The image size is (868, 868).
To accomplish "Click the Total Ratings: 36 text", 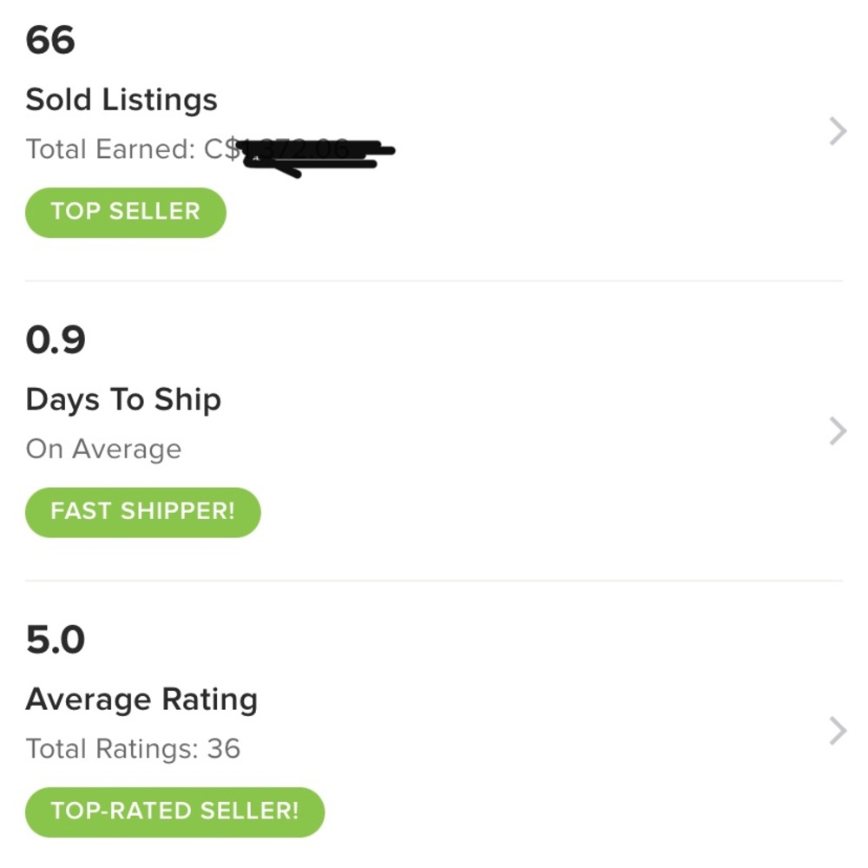I will click(x=134, y=748).
